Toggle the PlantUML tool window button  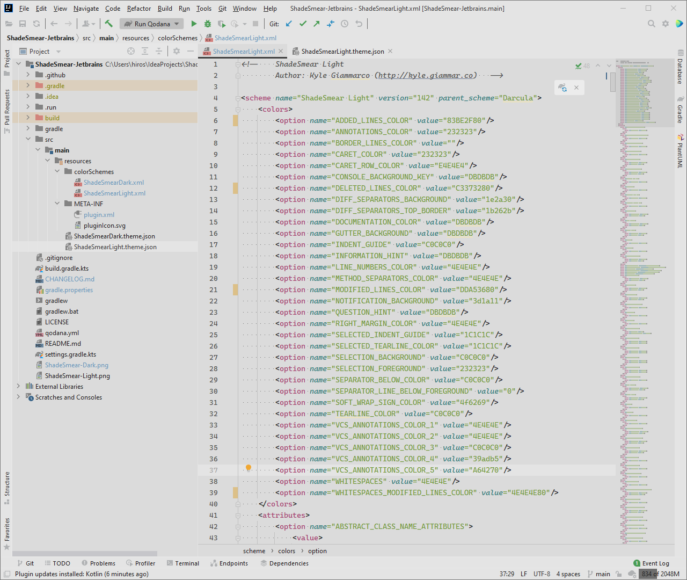coord(680,151)
